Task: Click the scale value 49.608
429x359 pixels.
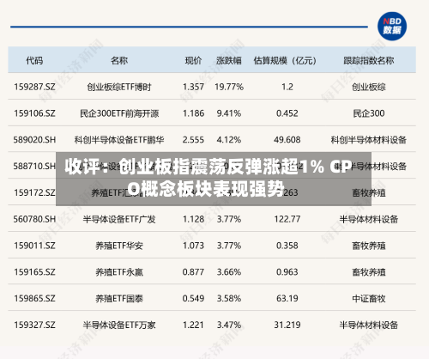Action: 287,140
